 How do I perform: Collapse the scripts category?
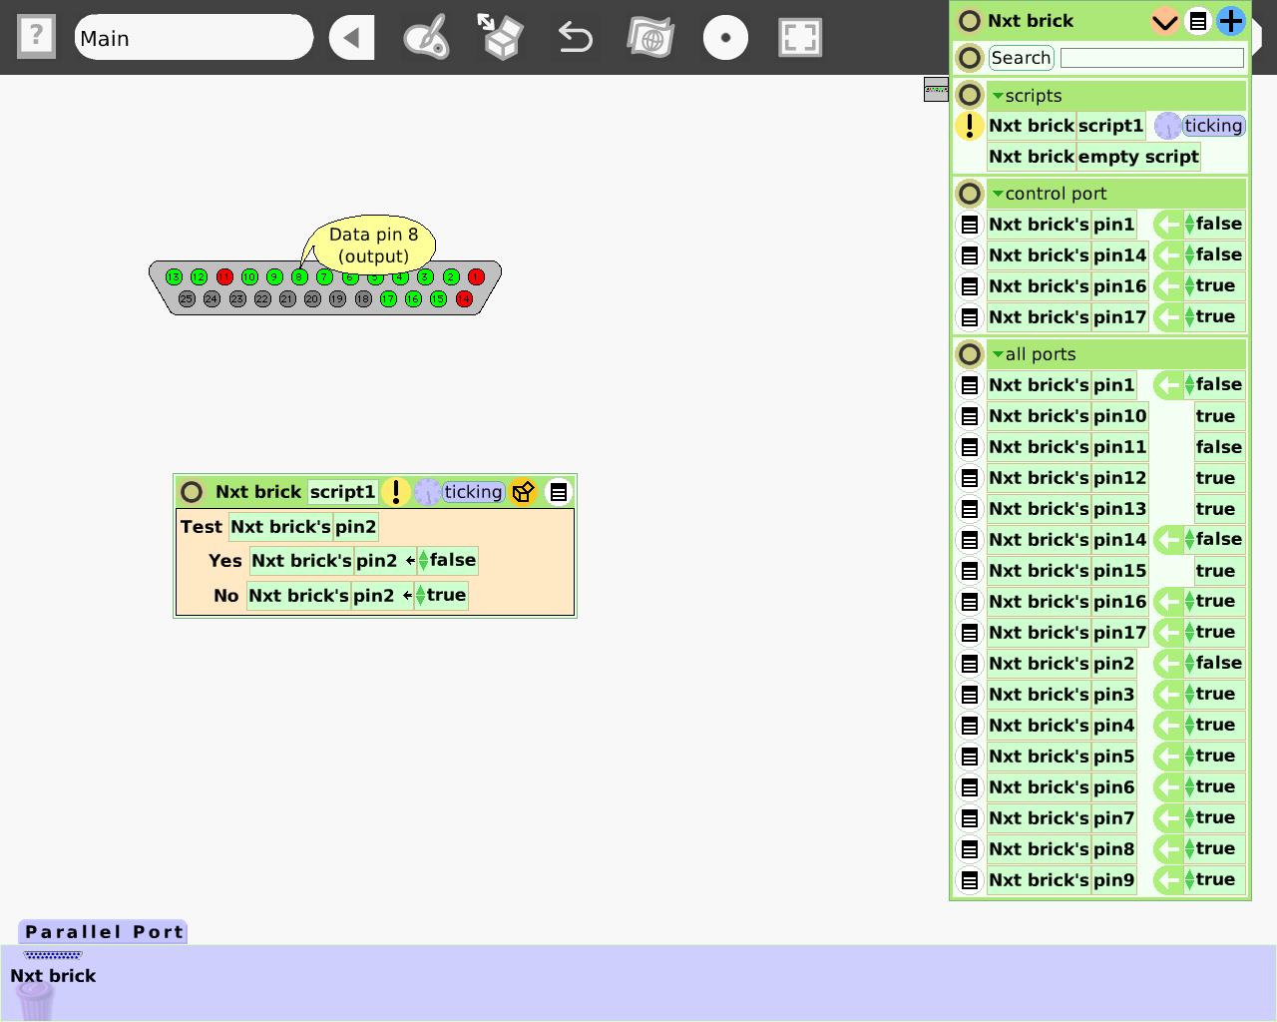(998, 96)
